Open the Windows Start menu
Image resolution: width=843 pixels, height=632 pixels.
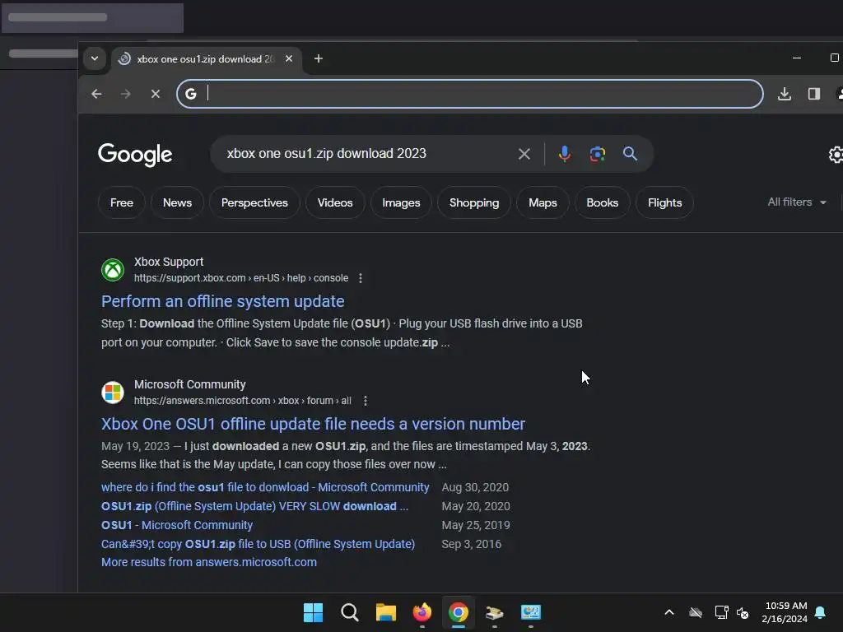point(313,612)
